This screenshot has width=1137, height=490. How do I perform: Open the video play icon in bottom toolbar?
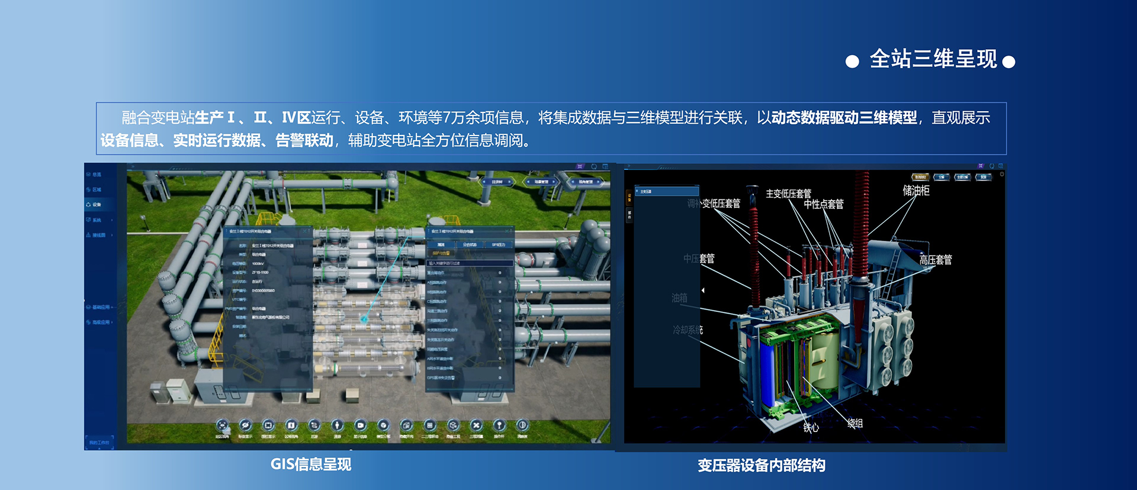360,425
